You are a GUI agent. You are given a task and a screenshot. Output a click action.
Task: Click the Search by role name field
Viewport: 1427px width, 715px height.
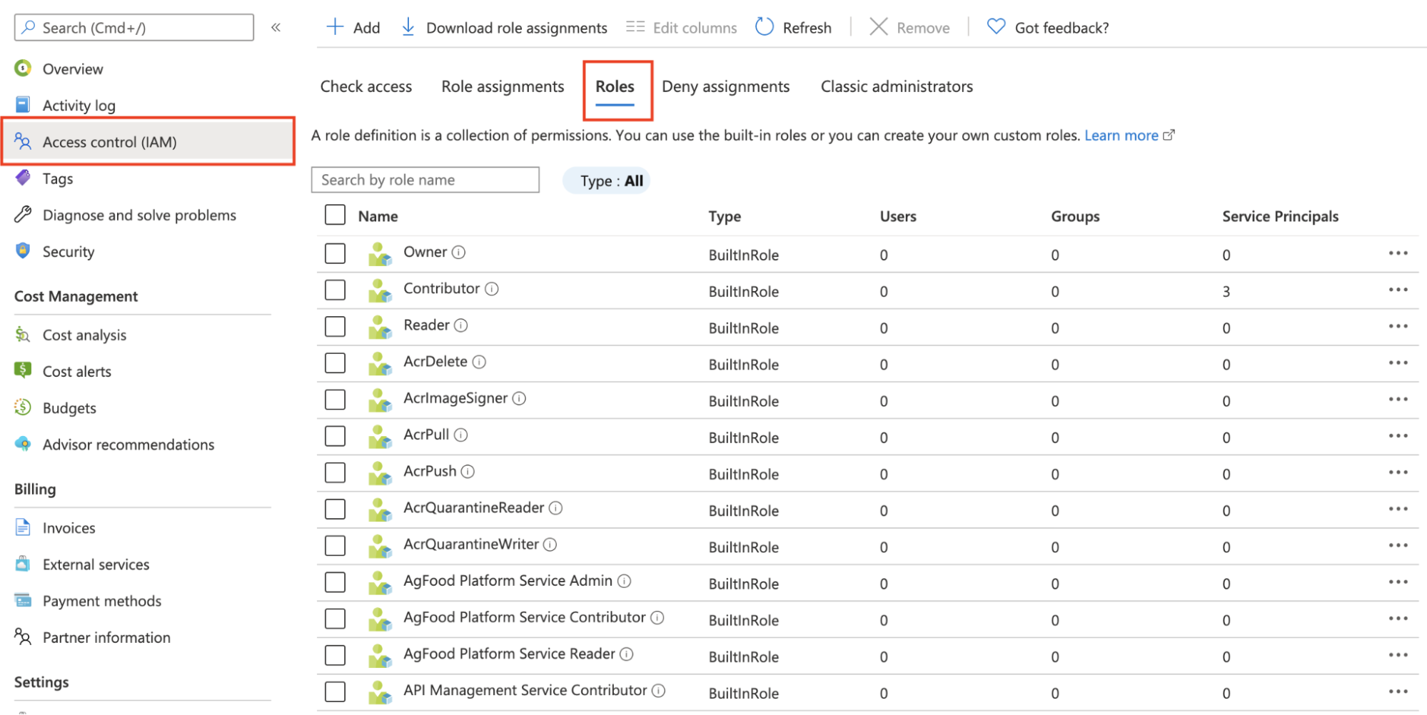425,180
